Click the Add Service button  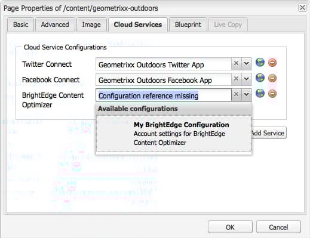[269, 132]
